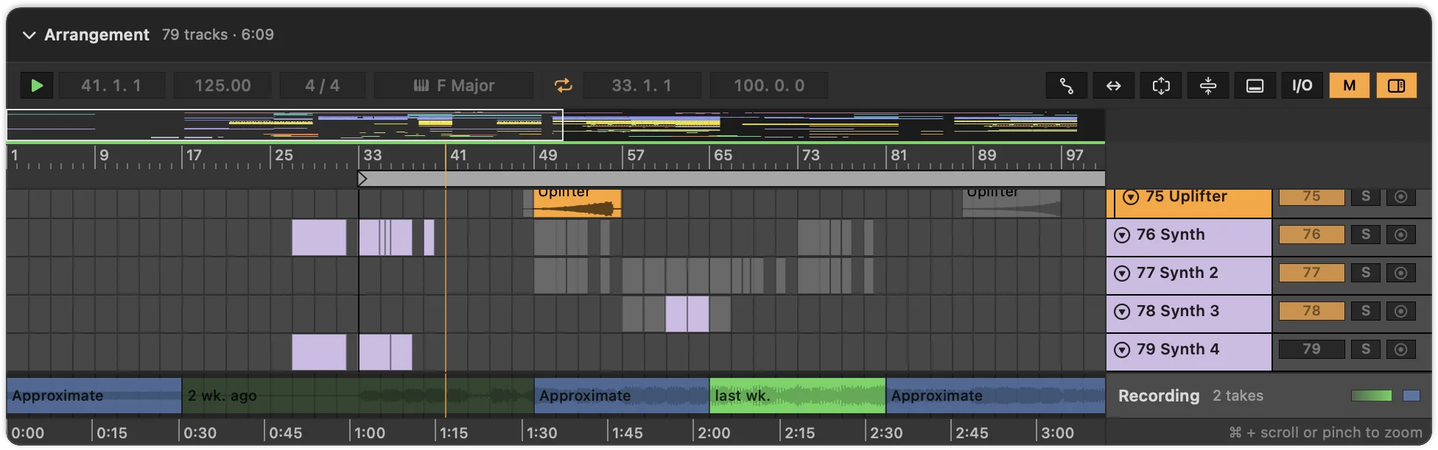Start playback with the green play button
The image size is (1438, 450).
[x=37, y=85]
